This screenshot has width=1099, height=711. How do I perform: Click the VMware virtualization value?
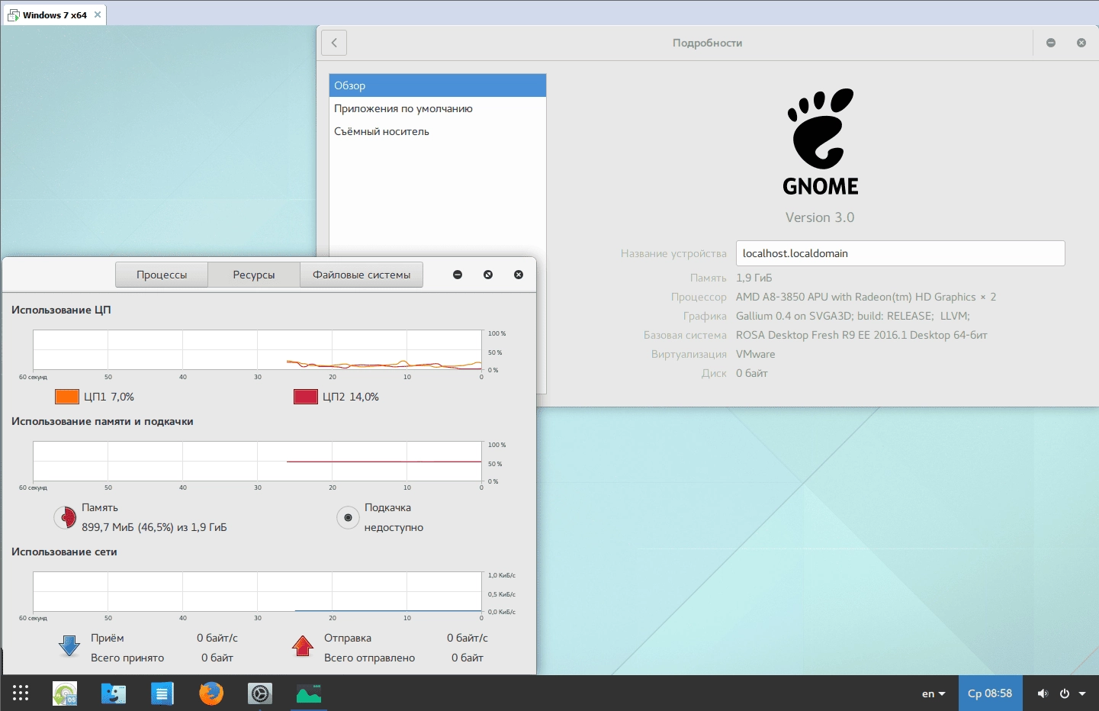point(755,354)
